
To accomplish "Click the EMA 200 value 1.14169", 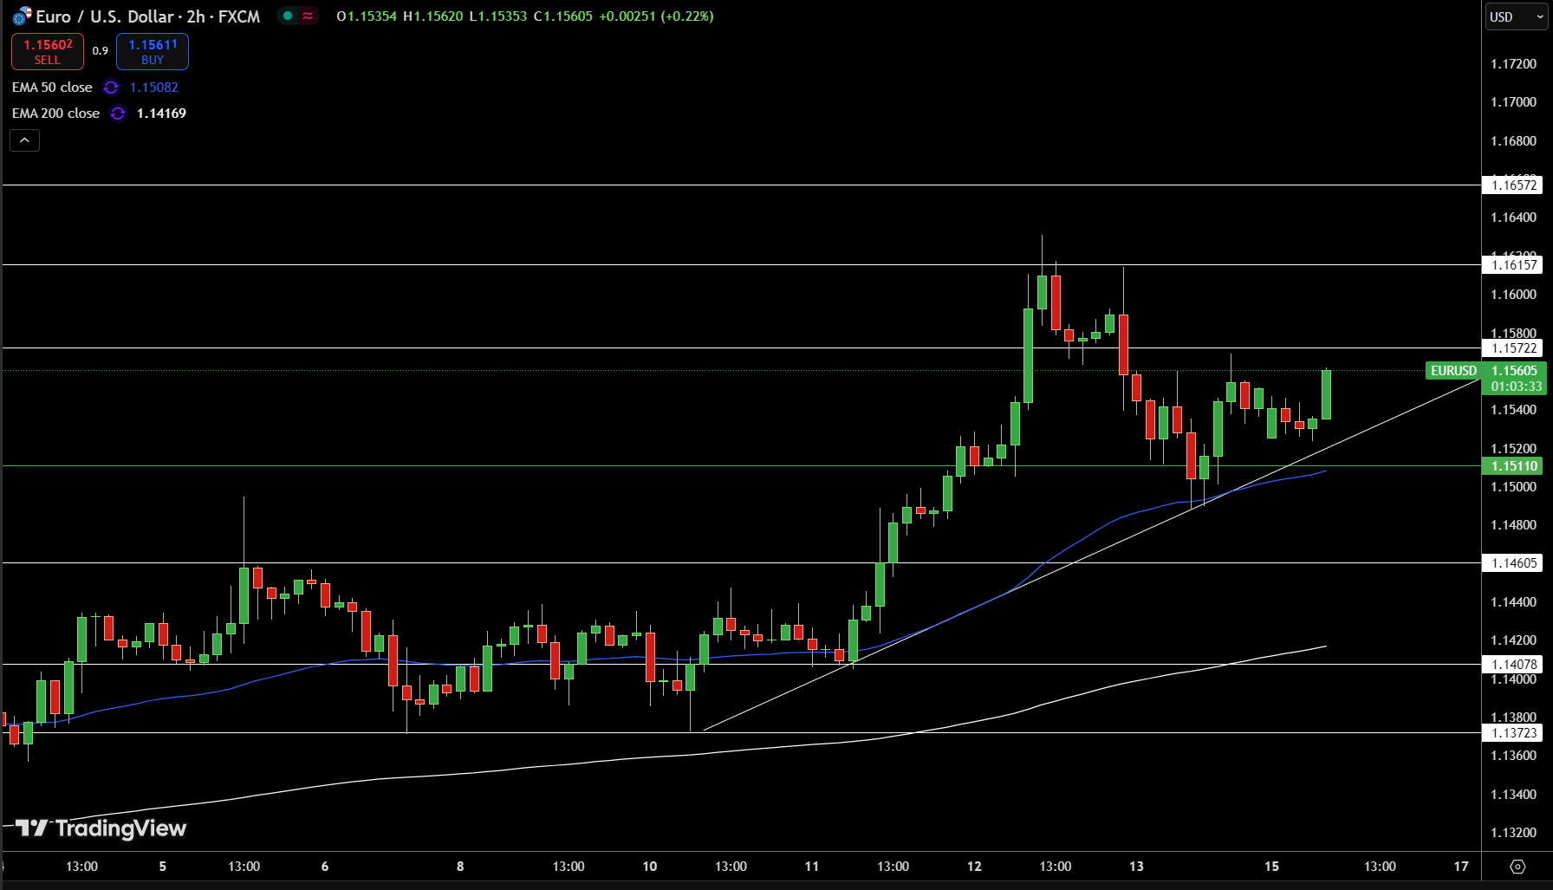I will click(161, 114).
